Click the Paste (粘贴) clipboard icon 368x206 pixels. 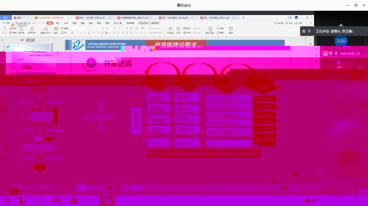tap(4, 29)
